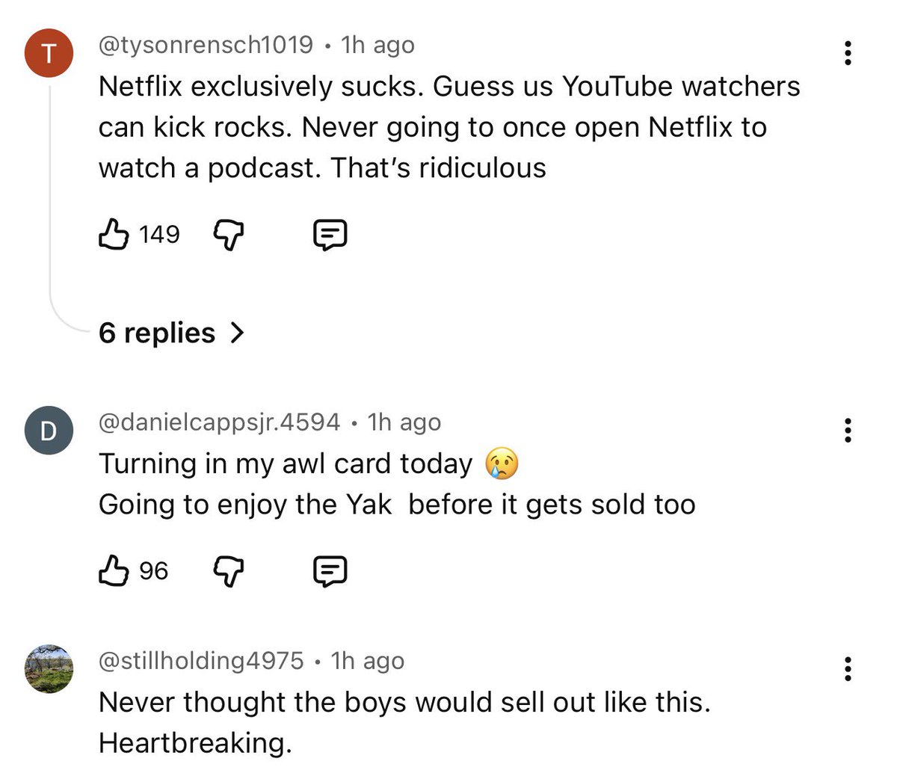Open stillholding4975's landscape profile picture
The width and height of the screenshot is (897, 773).
click(x=49, y=668)
